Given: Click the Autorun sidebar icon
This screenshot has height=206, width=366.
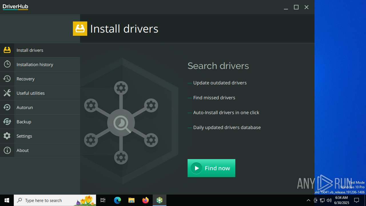Looking at the screenshot, I should (7, 107).
